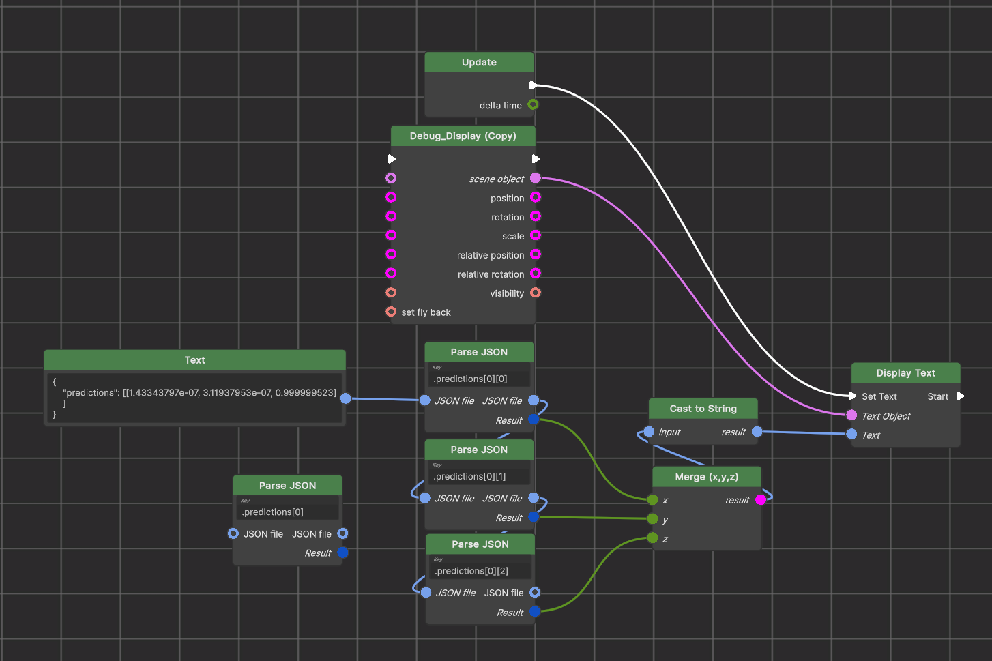Click the Result port of .predictions[0] Parse JSON
992x661 pixels.
coord(343,553)
